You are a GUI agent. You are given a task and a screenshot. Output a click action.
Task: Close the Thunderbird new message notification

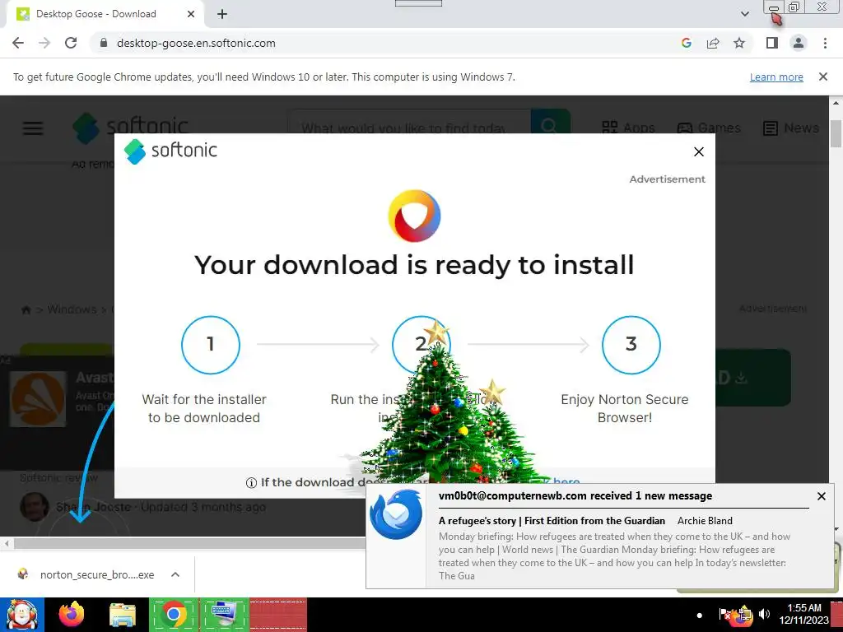click(x=821, y=496)
